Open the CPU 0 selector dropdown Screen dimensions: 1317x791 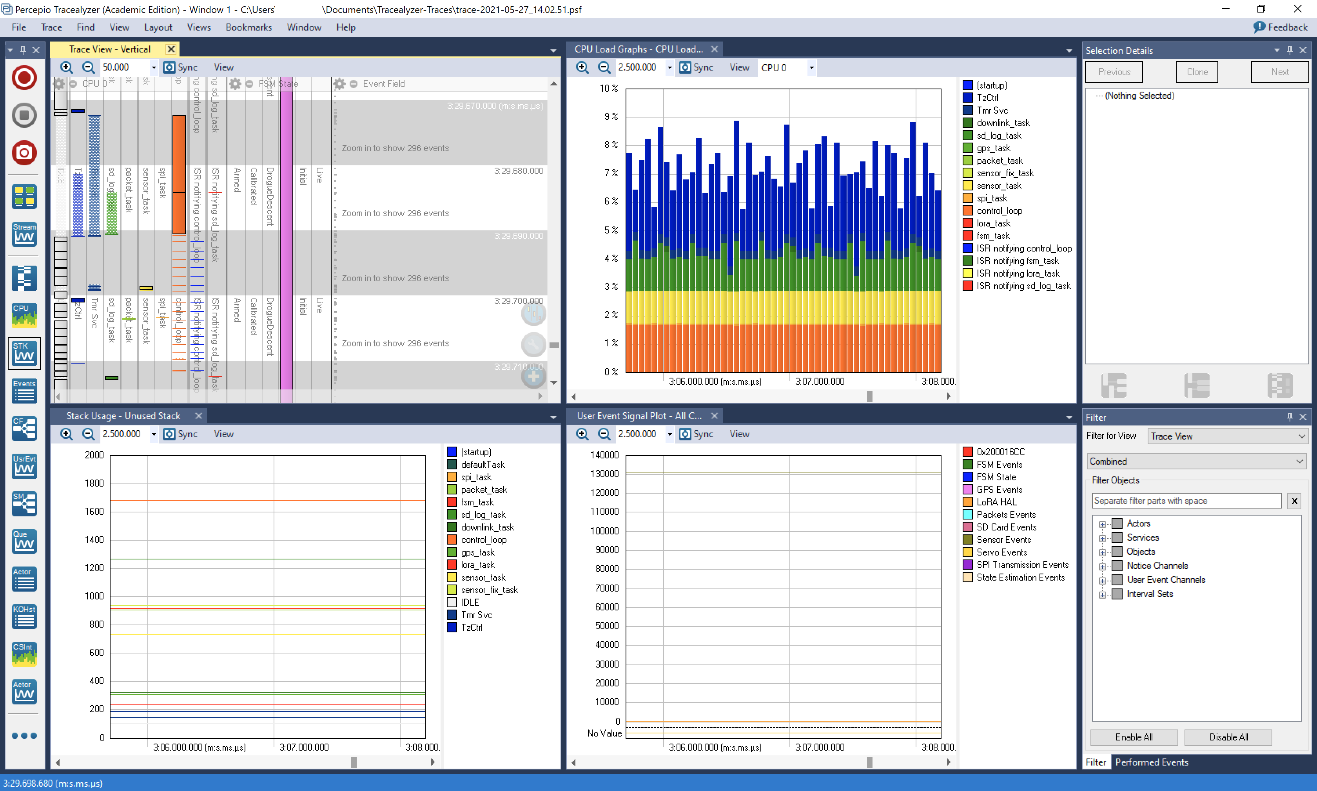(811, 68)
